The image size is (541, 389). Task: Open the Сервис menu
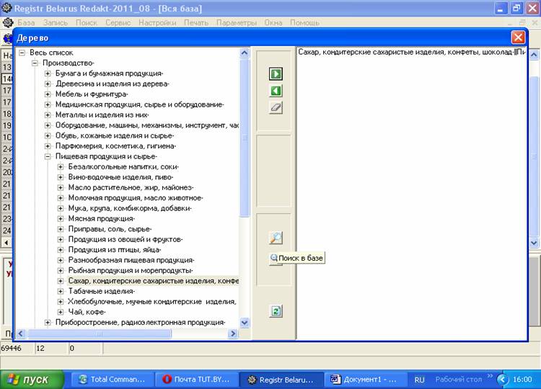[118, 22]
